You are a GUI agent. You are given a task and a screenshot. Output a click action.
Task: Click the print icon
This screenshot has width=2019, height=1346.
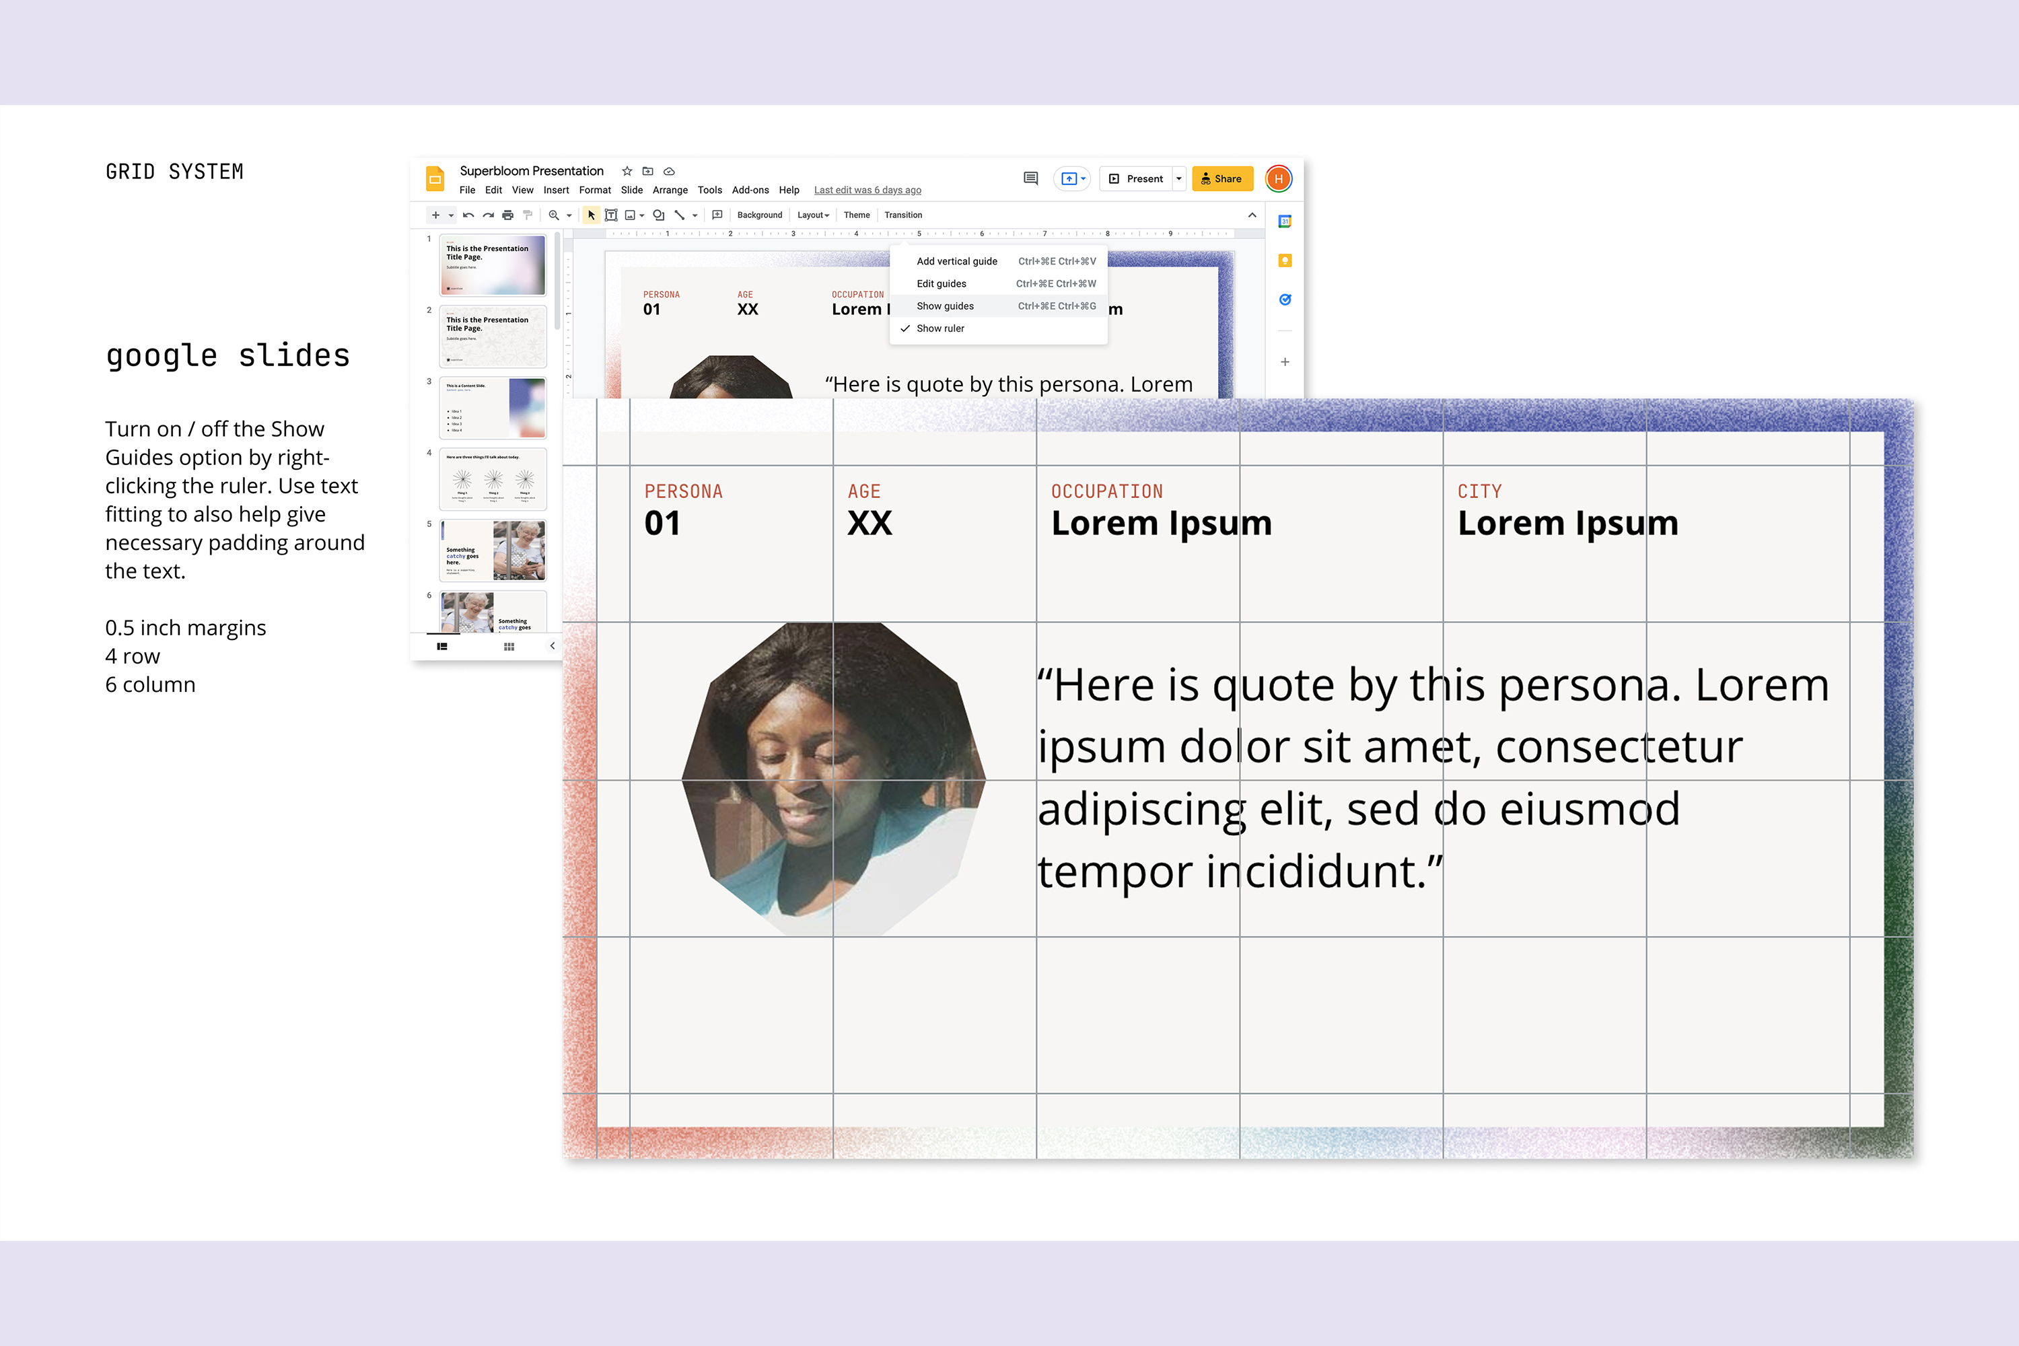(x=507, y=215)
